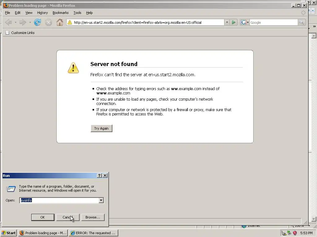This screenshot has width=317, height=237.
Task: Open the Help menu
Action: coord(89,13)
